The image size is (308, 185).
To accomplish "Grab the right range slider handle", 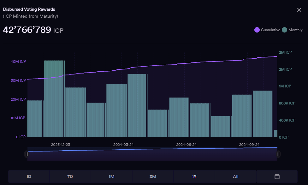I will click(278, 154).
